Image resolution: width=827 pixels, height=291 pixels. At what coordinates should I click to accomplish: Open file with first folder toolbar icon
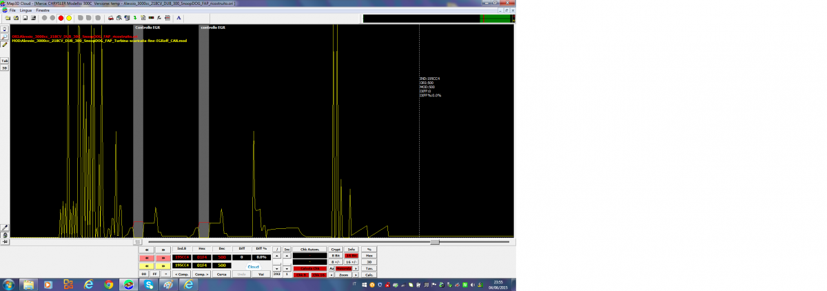point(8,18)
